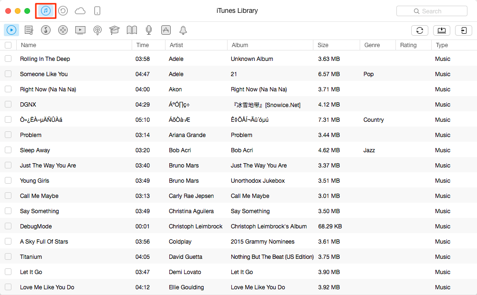Switch to the iPhone device icon
The height and width of the screenshot is (295, 477).
97,10
